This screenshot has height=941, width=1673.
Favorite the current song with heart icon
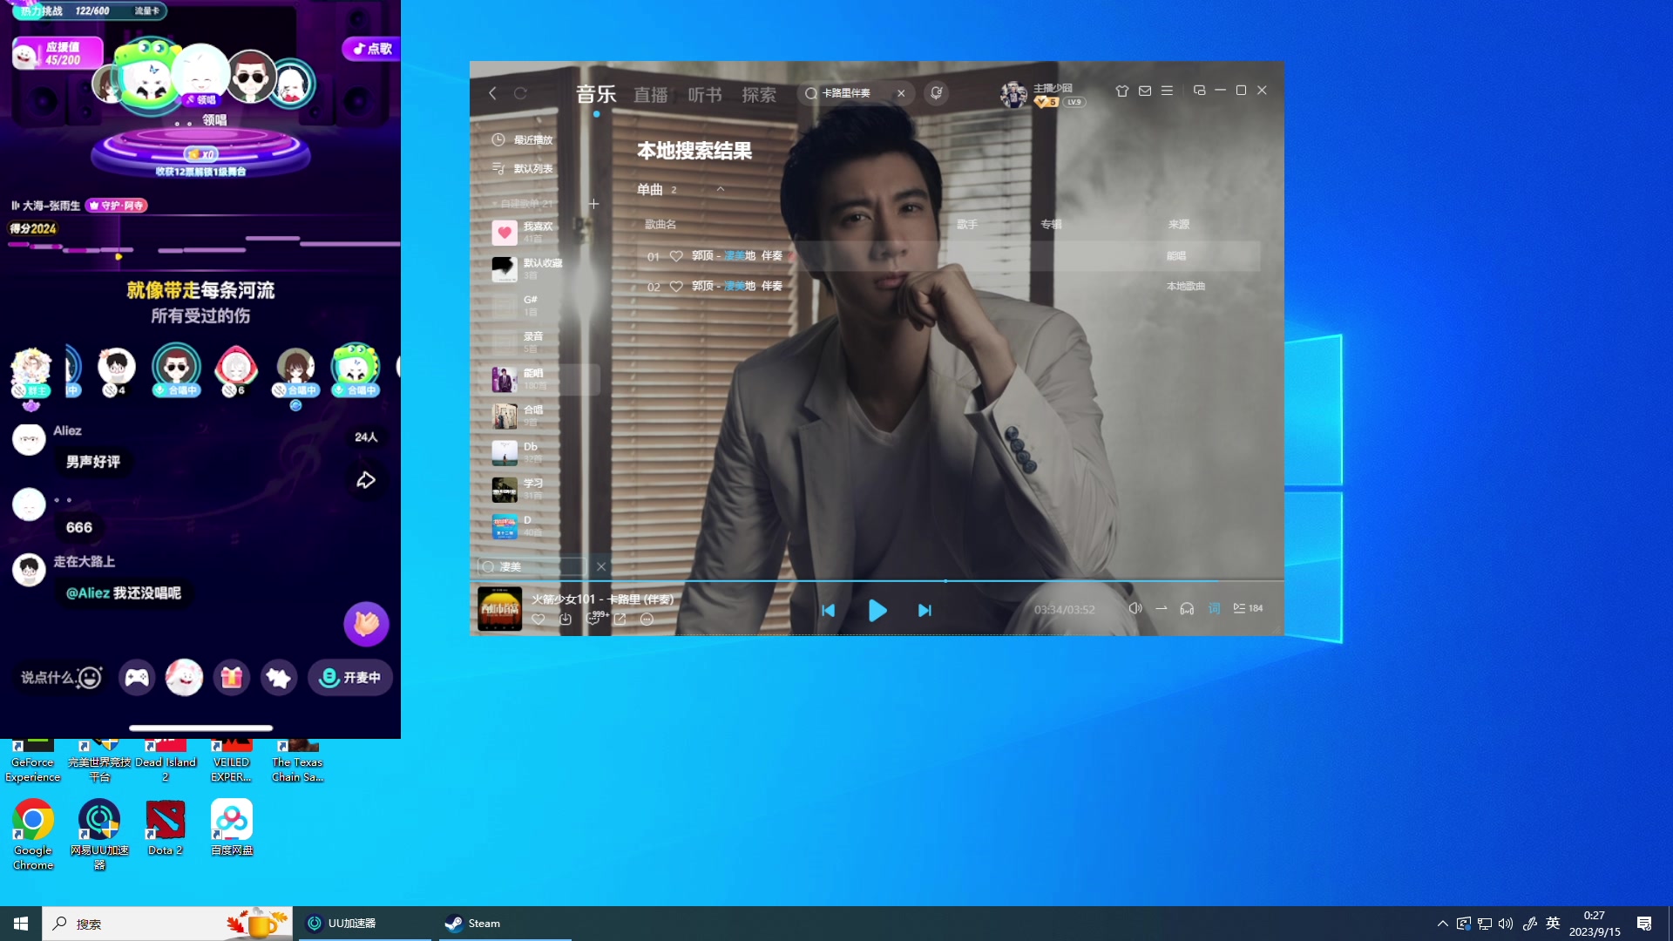(538, 619)
